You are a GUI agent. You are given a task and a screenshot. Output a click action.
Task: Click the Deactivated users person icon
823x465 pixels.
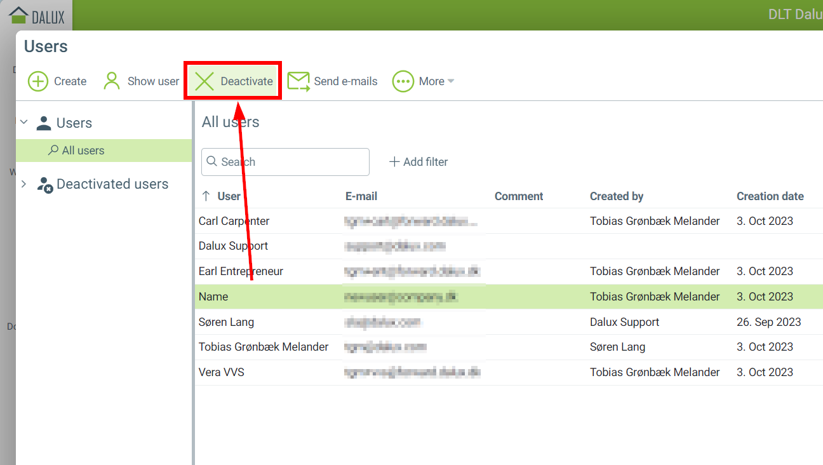(44, 184)
